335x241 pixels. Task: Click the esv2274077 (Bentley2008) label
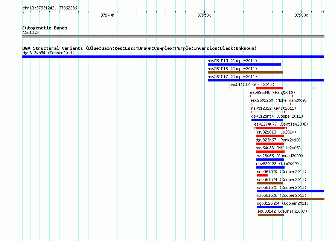pyautogui.click(x=281, y=124)
